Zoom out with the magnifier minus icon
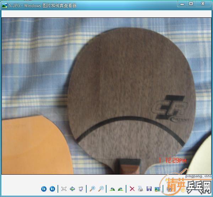Screen dimensions: 213x197 pos(101,189)
